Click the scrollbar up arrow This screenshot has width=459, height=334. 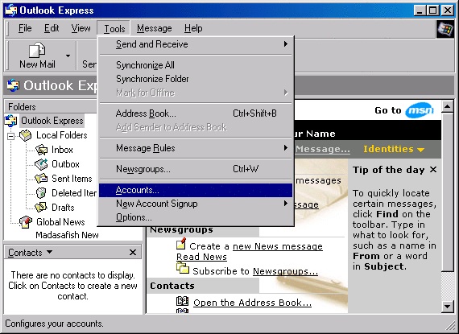pos(447,107)
